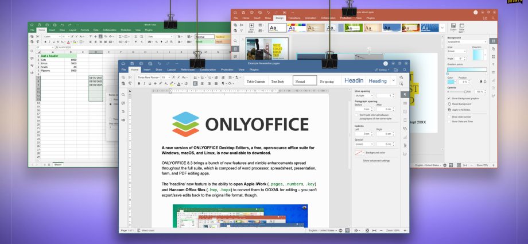Screen dimensions: 528x244
Task: Click Apply to All Slides button
Action: click(x=459, y=110)
